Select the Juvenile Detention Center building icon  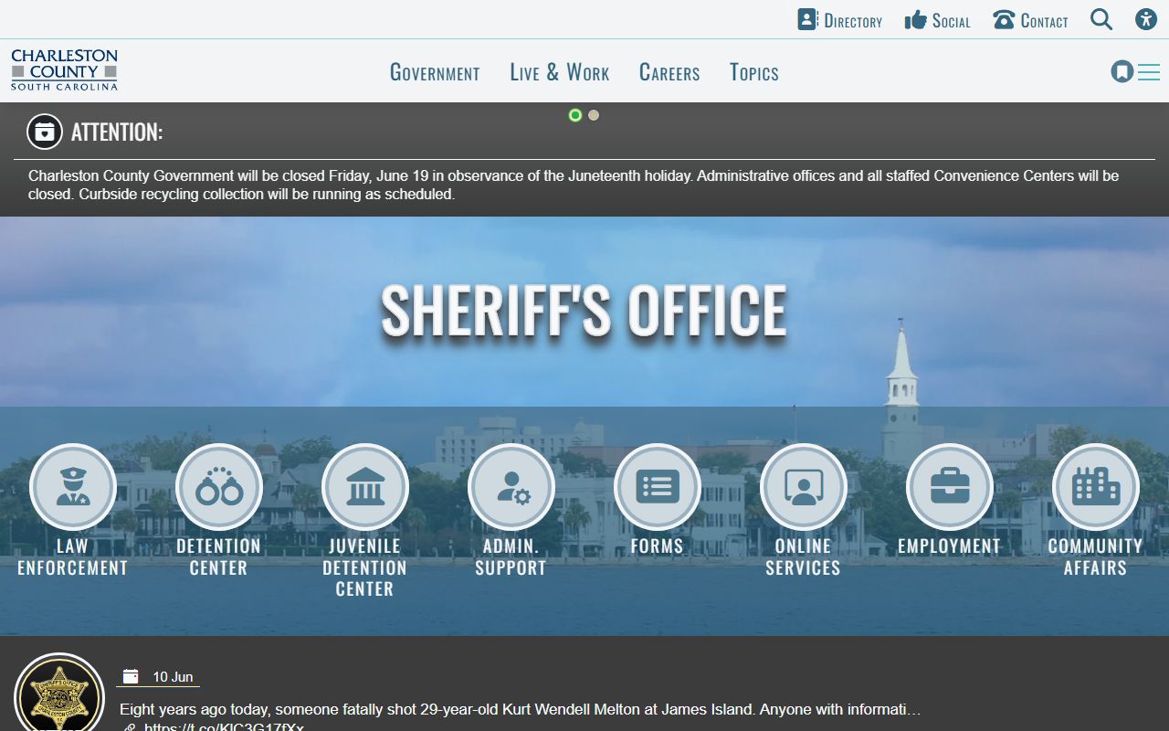(365, 487)
